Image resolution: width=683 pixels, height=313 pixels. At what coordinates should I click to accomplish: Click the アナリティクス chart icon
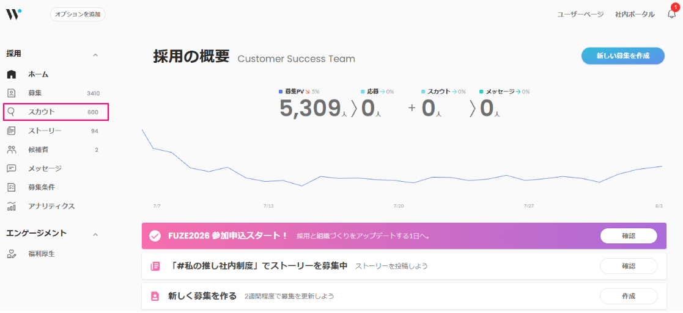12,206
